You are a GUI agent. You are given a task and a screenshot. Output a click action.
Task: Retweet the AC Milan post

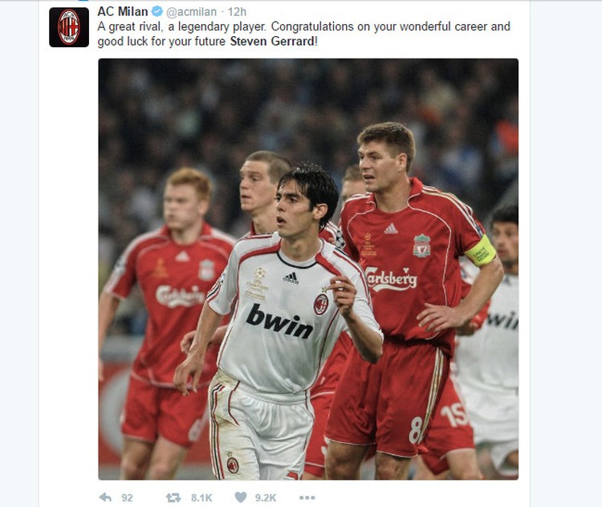173,498
